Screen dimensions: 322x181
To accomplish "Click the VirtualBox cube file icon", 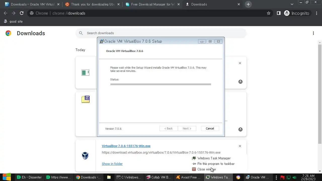I will click(85, 156).
